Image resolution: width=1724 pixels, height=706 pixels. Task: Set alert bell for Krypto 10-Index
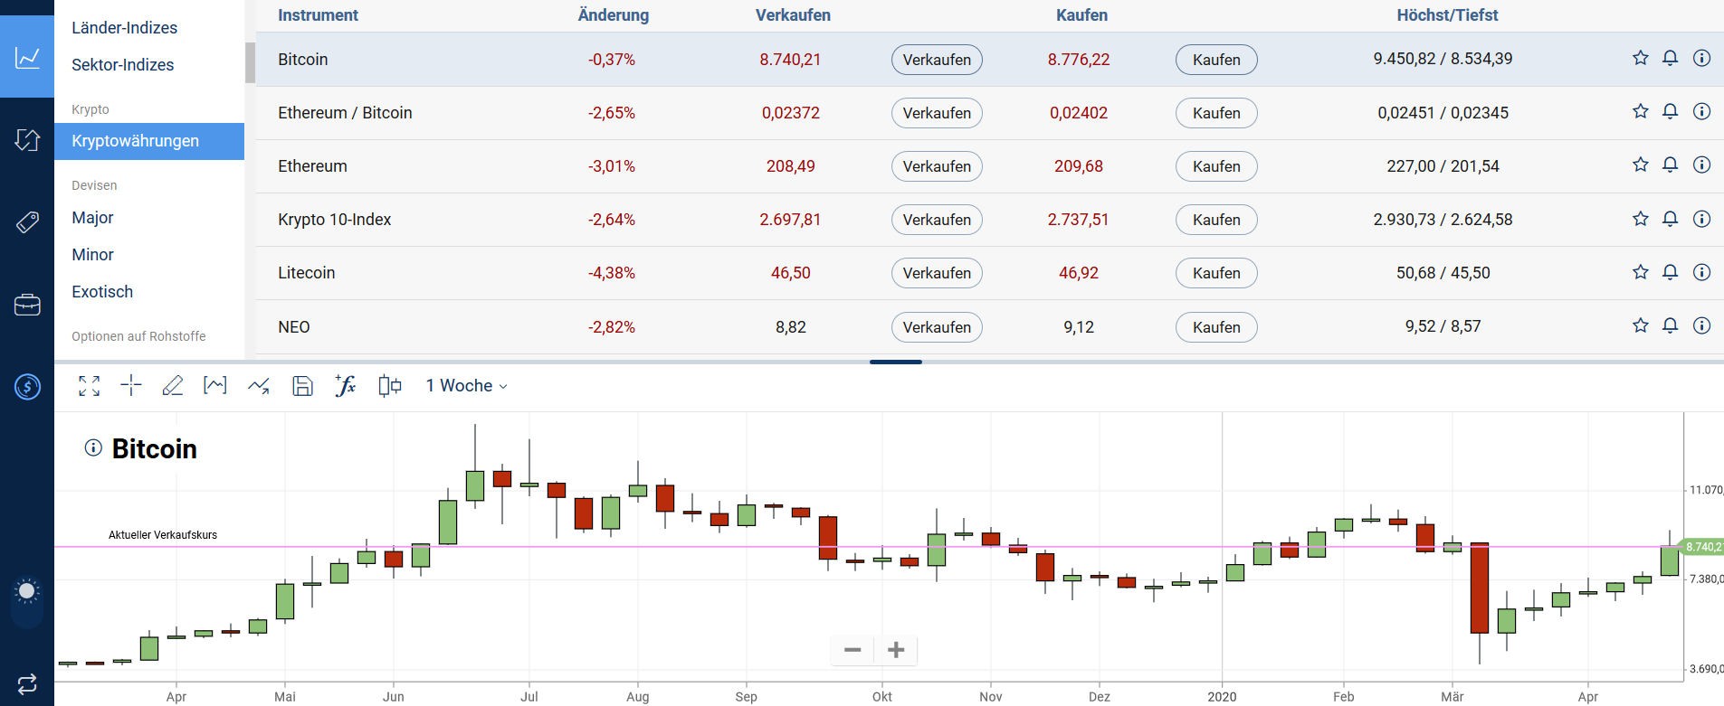coord(1671,219)
